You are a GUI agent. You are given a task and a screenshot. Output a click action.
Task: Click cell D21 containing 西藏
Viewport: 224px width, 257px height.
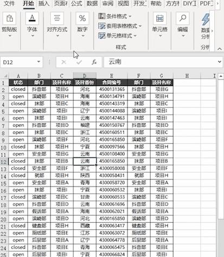(85, 226)
